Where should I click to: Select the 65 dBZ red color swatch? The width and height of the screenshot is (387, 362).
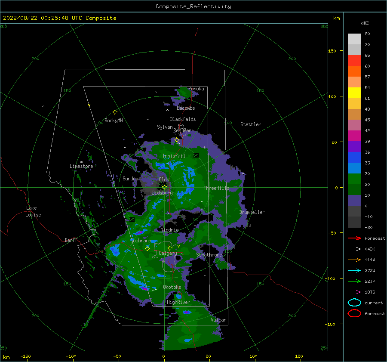click(x=354, y=60)
